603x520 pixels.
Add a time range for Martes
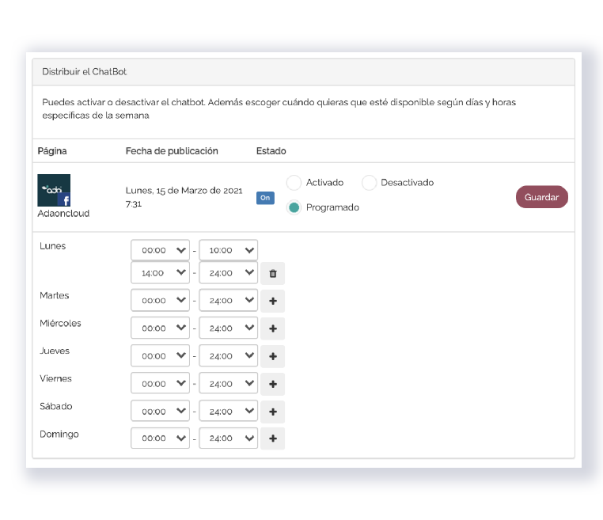click(272, 301)
